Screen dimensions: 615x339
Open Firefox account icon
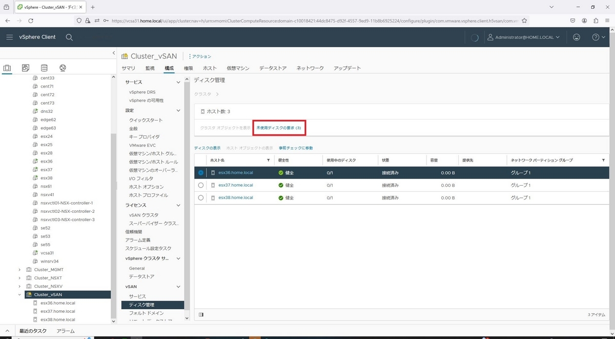(x=585, y=21)
